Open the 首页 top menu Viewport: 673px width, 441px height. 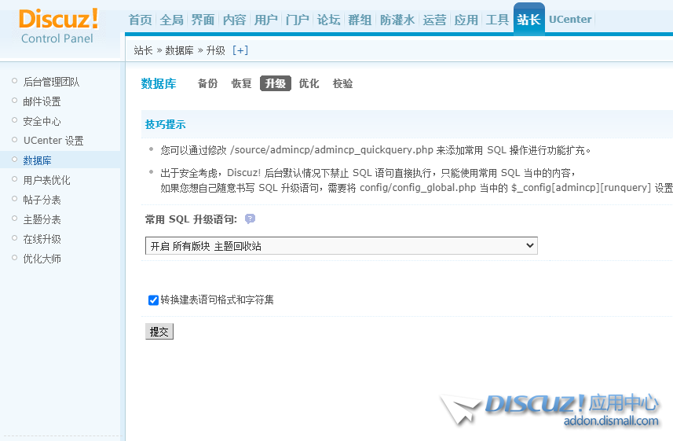tap(141, 20)
